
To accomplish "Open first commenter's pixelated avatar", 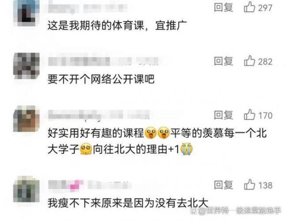I will pyautogui.click(x=26, y=12).
